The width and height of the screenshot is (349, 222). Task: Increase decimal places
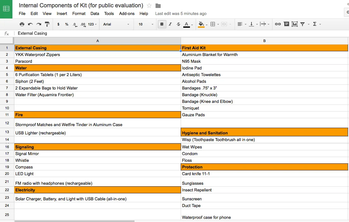[83, 25]
